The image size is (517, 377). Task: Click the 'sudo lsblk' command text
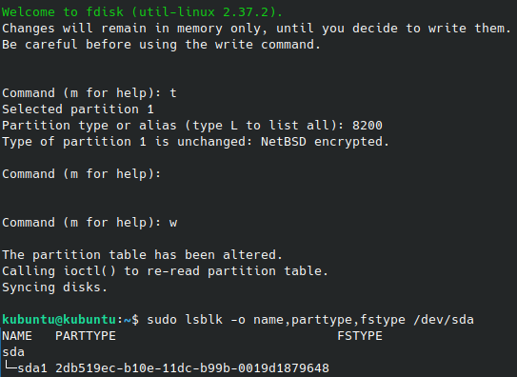coord(185,320)
